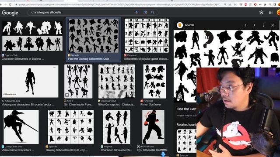Viewport: 280px width, 157px height.
Task: Click collection badge on Cheerleader thumbnail
Action: [67, 95]
